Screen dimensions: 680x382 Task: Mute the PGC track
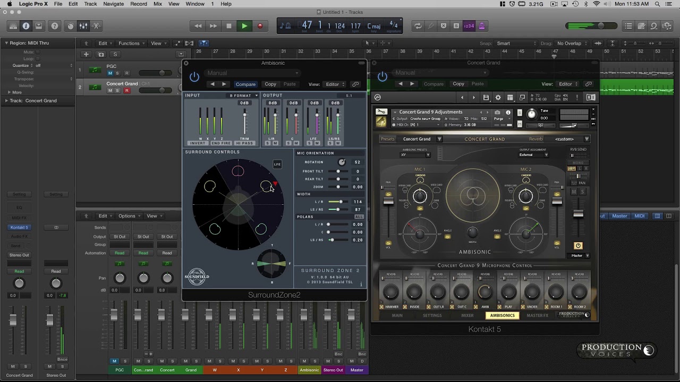click(x=110, y=73)
